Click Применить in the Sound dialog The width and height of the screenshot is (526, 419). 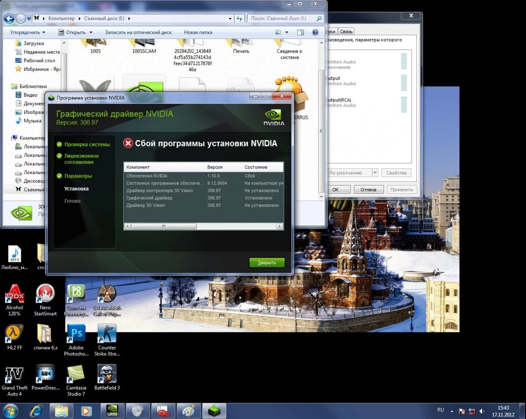coord(402,189)
